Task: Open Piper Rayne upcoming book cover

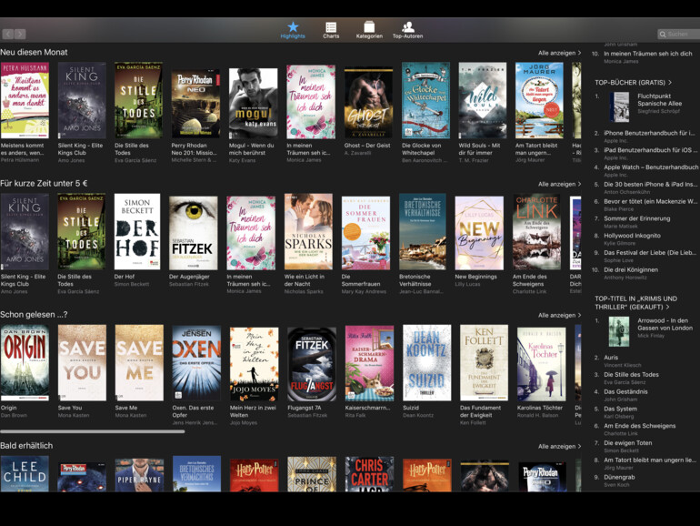Action: (x=139, y=475)
